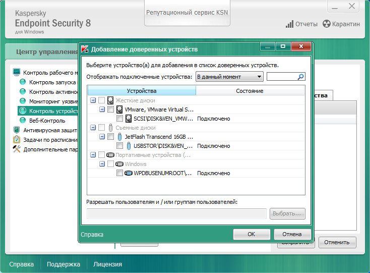The height and width of the screenshot is (273, 370).
Task: Tick the SCSI\DISK&VEN_VMW checkbox
Action: [x=119, y=119]
